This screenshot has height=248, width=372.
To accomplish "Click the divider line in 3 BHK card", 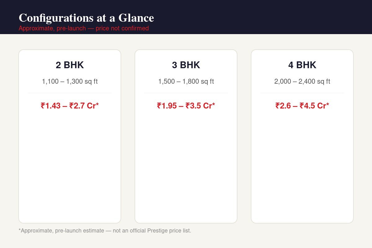I will pyautogui.click(x=186, y=93).
